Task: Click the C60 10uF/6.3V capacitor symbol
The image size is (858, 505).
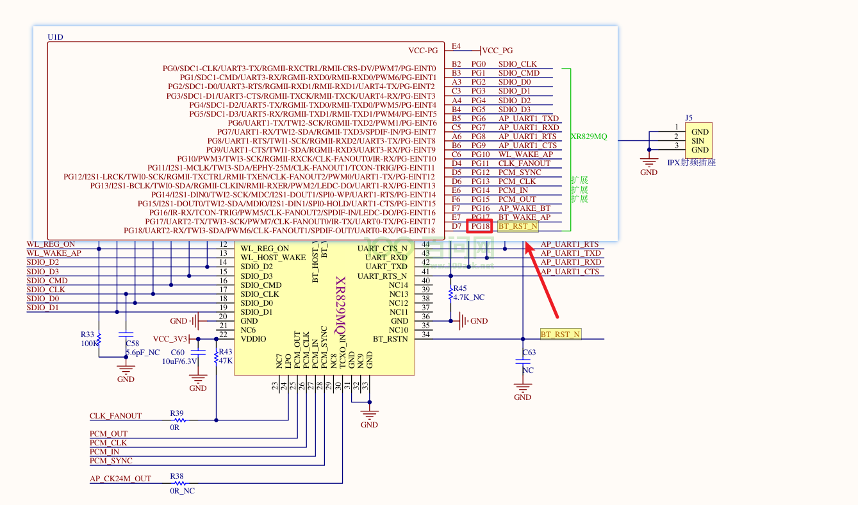Action: (x=199, y=354)
